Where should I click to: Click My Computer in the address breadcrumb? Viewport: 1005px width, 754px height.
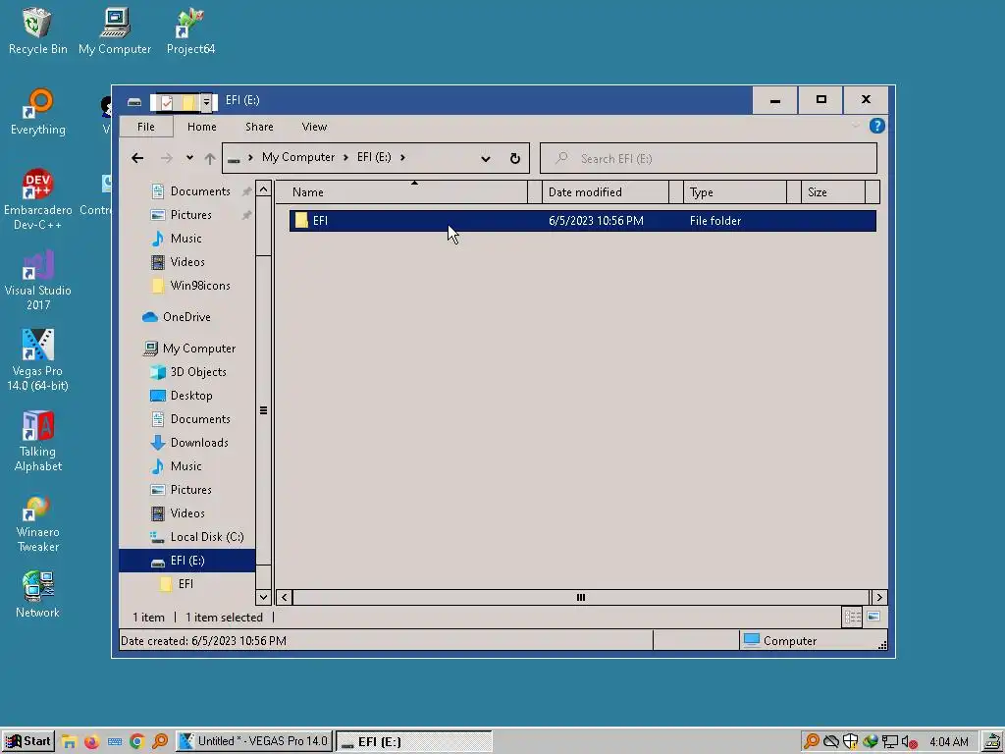tap(298, 157)
